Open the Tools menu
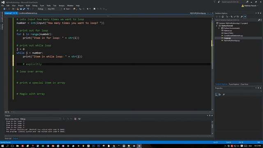The height and width of the screenshot is (148, 263). (x=48, y=5)
